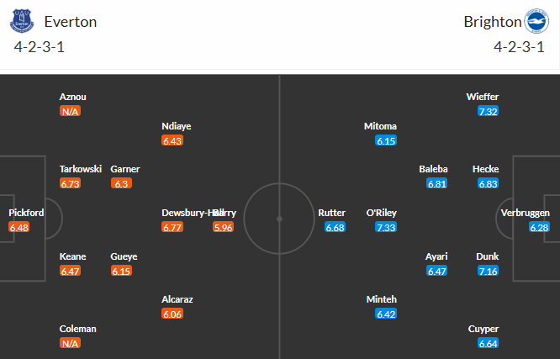Click Dunk's 7.16 rating badge
Image resolution: width=560 pixels, height=359 pixels.
[488, 271]
